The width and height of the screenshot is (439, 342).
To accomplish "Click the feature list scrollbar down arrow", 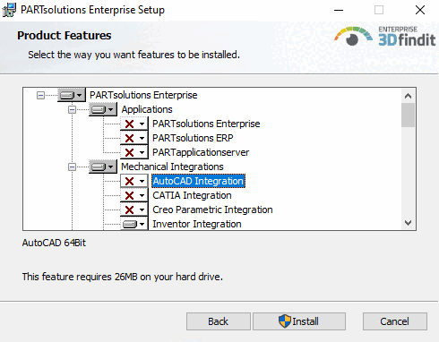I will pyautogui.click(x=408, y=223).
